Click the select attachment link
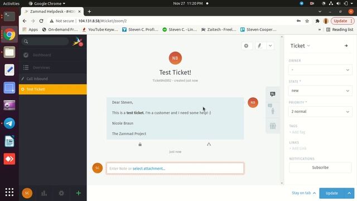357x201 pixels. pos(149,169)
